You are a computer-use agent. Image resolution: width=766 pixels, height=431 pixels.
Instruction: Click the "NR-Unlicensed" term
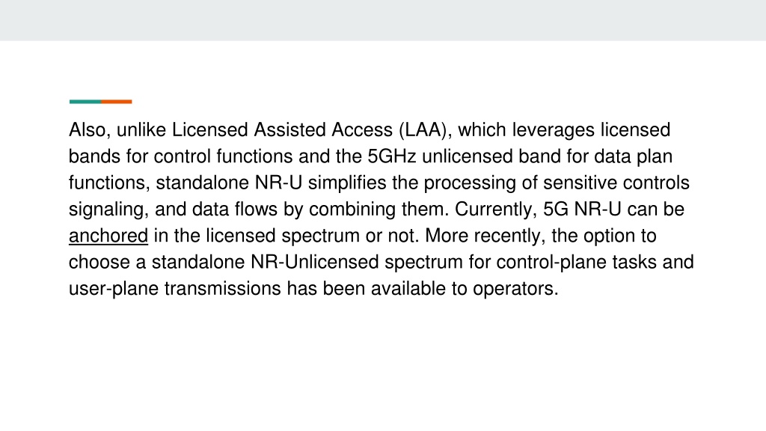(x=315, y=262)
